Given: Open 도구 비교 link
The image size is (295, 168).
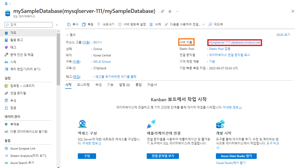Looking at the screenshot, I should pyautogui.click(x=273, y=143).
